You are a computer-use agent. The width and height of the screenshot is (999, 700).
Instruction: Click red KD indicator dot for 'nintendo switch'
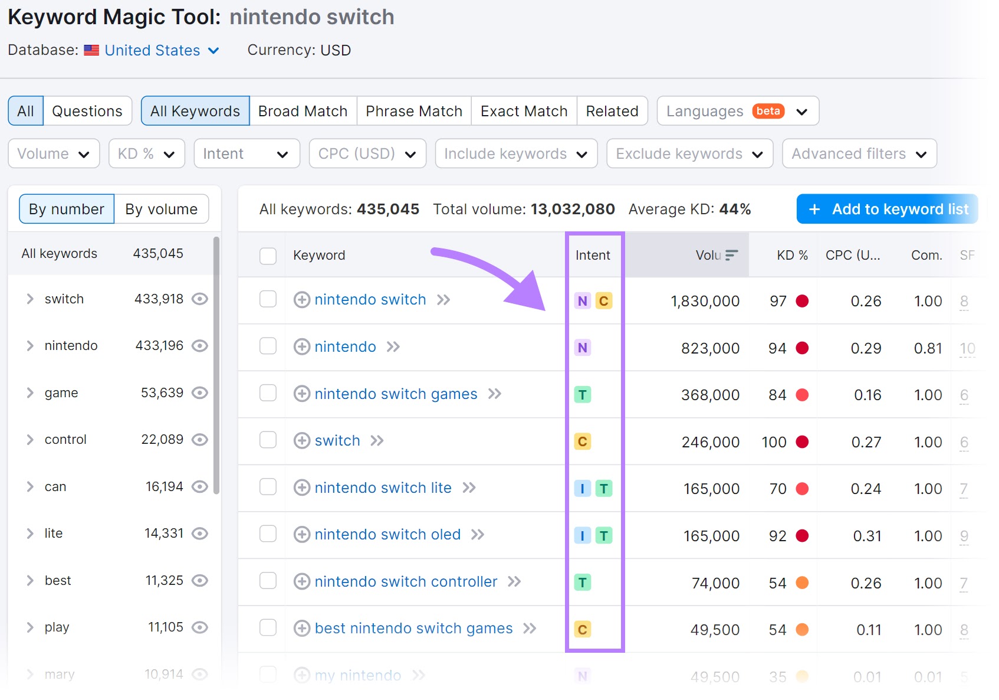pos(802,301)
